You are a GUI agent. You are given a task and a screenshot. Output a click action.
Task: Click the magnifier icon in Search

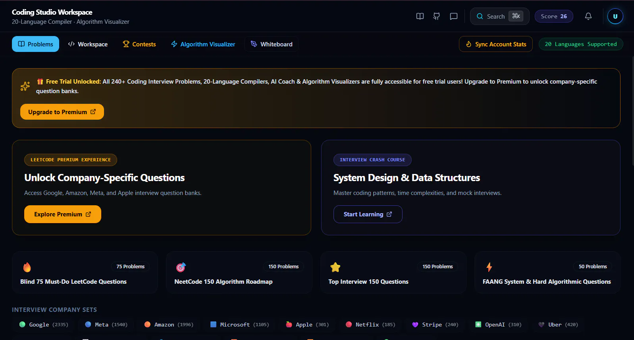480,16
